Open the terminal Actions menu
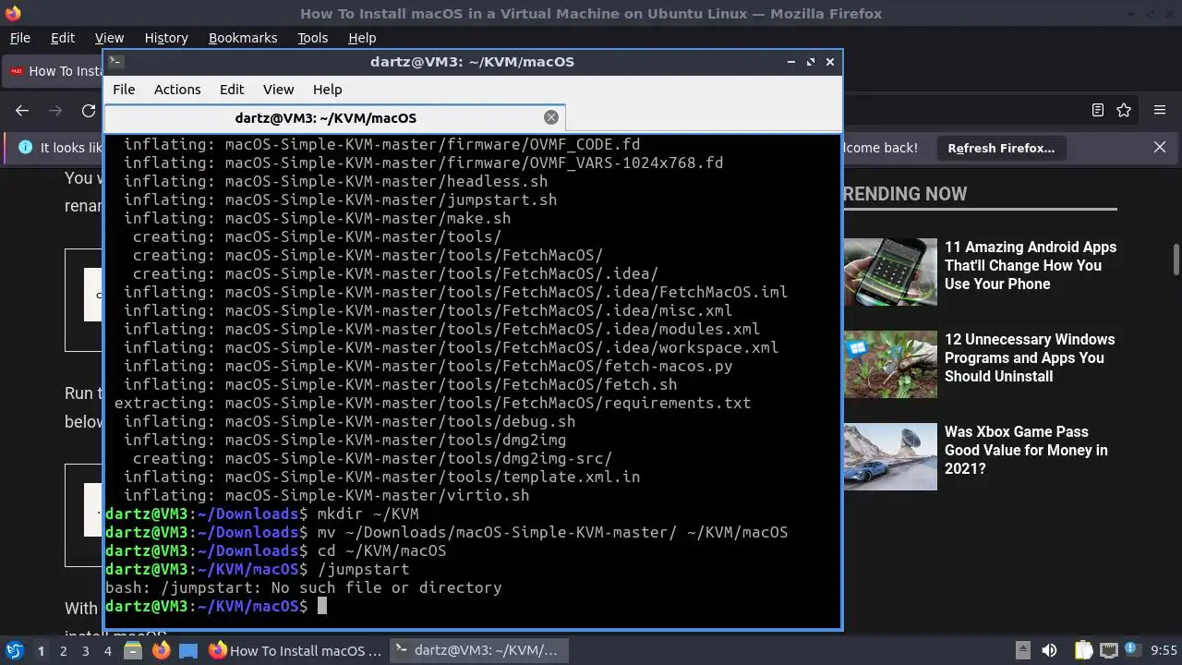The image size is (1182, 665). [177, 90]
